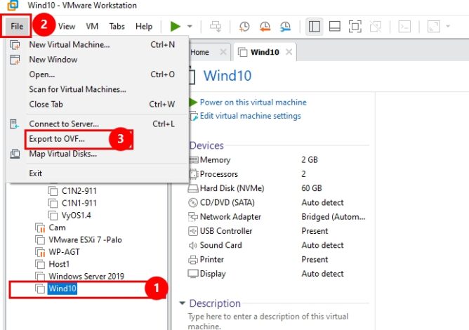Click Open... in the File menu
Viewport: 469px width, 330px height.
(98, 74)
